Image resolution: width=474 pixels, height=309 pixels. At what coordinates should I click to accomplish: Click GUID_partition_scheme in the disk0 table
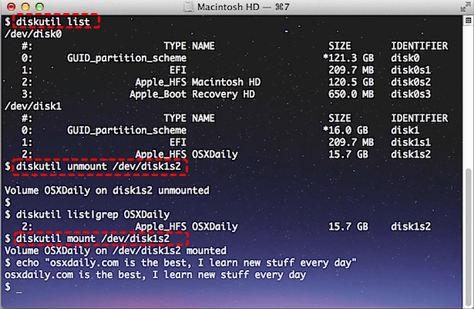click(127, 58)
